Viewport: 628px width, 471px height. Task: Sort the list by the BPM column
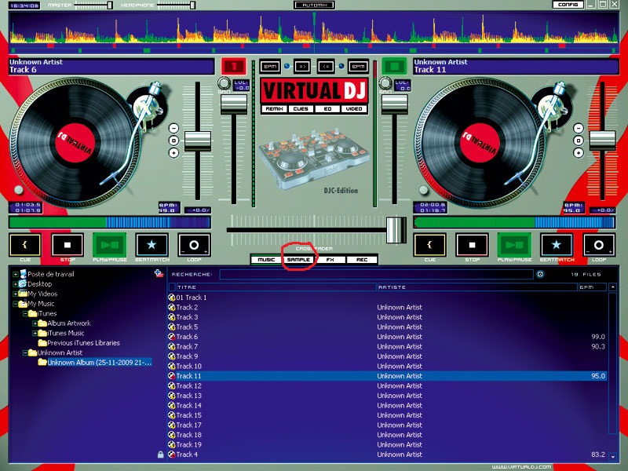pyautogui.click(x=592, y=287)
